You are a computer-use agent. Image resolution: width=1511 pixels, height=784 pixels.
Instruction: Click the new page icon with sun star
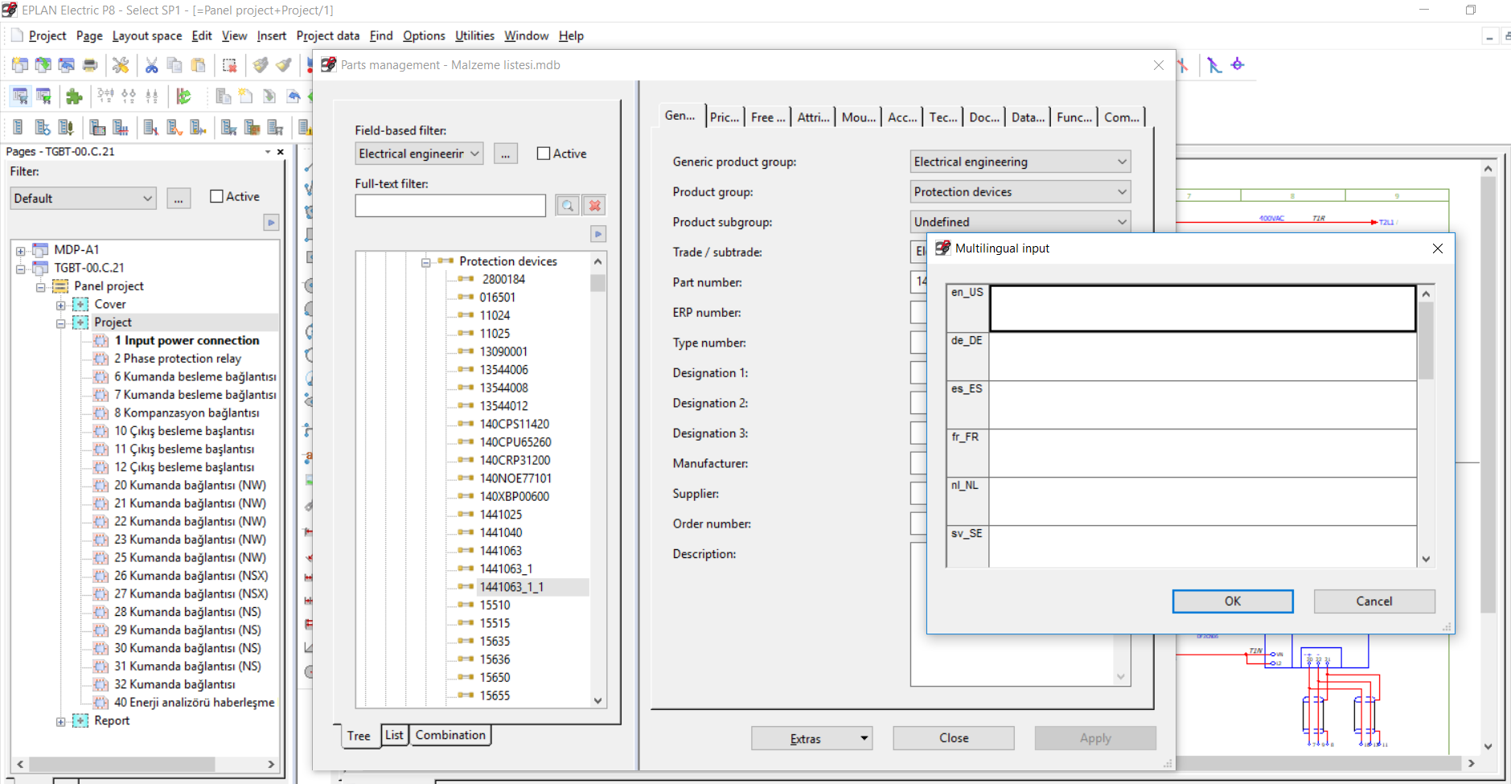246,96
